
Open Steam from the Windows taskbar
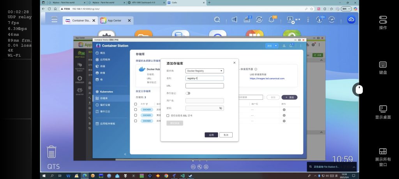click(190, 176)
